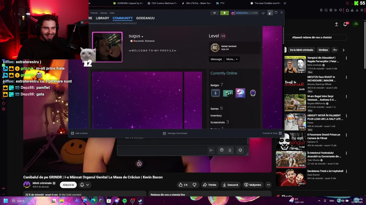Dislike the YouTube video
The image size is (366, 205).
tap(194, 185)
